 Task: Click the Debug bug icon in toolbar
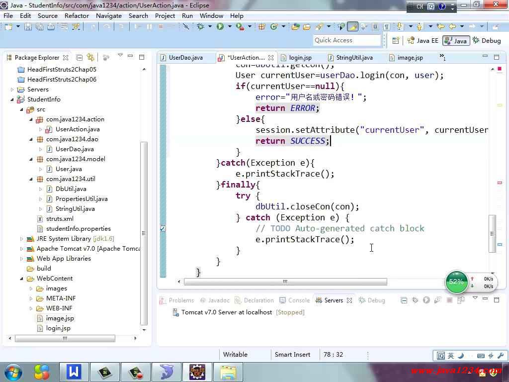click(201, 27)
